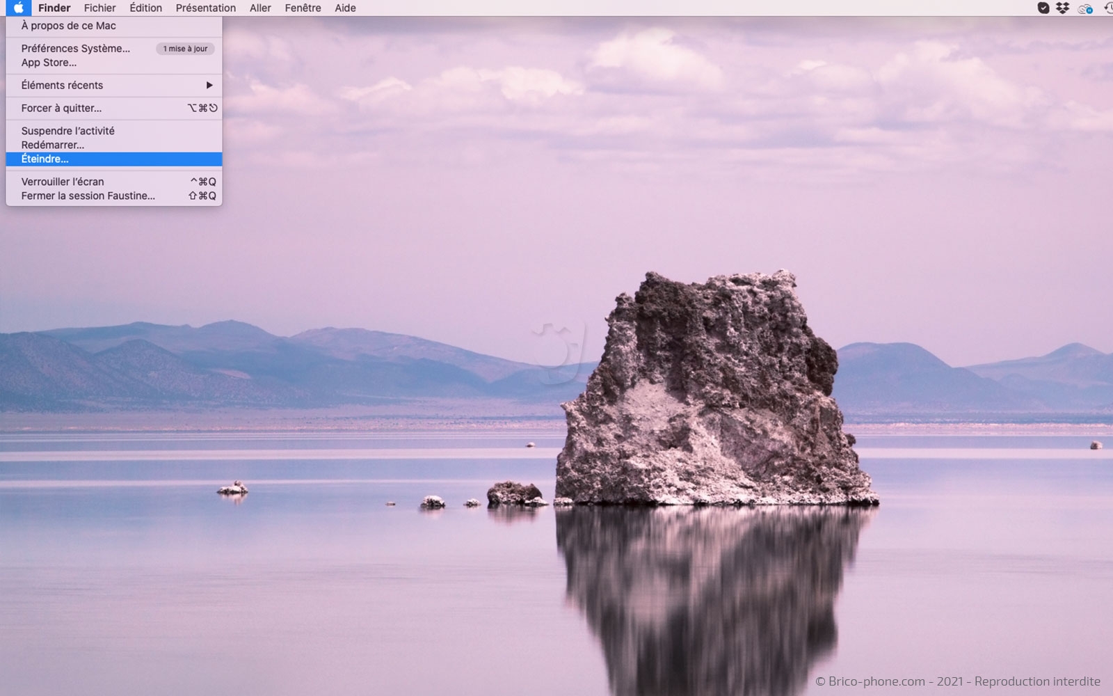Open À propos de ce Mac
This screenshot has height=696, width=1113.
click(69, 26)
